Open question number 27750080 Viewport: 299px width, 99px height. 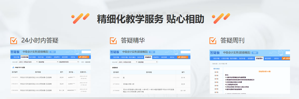(116, 91)
